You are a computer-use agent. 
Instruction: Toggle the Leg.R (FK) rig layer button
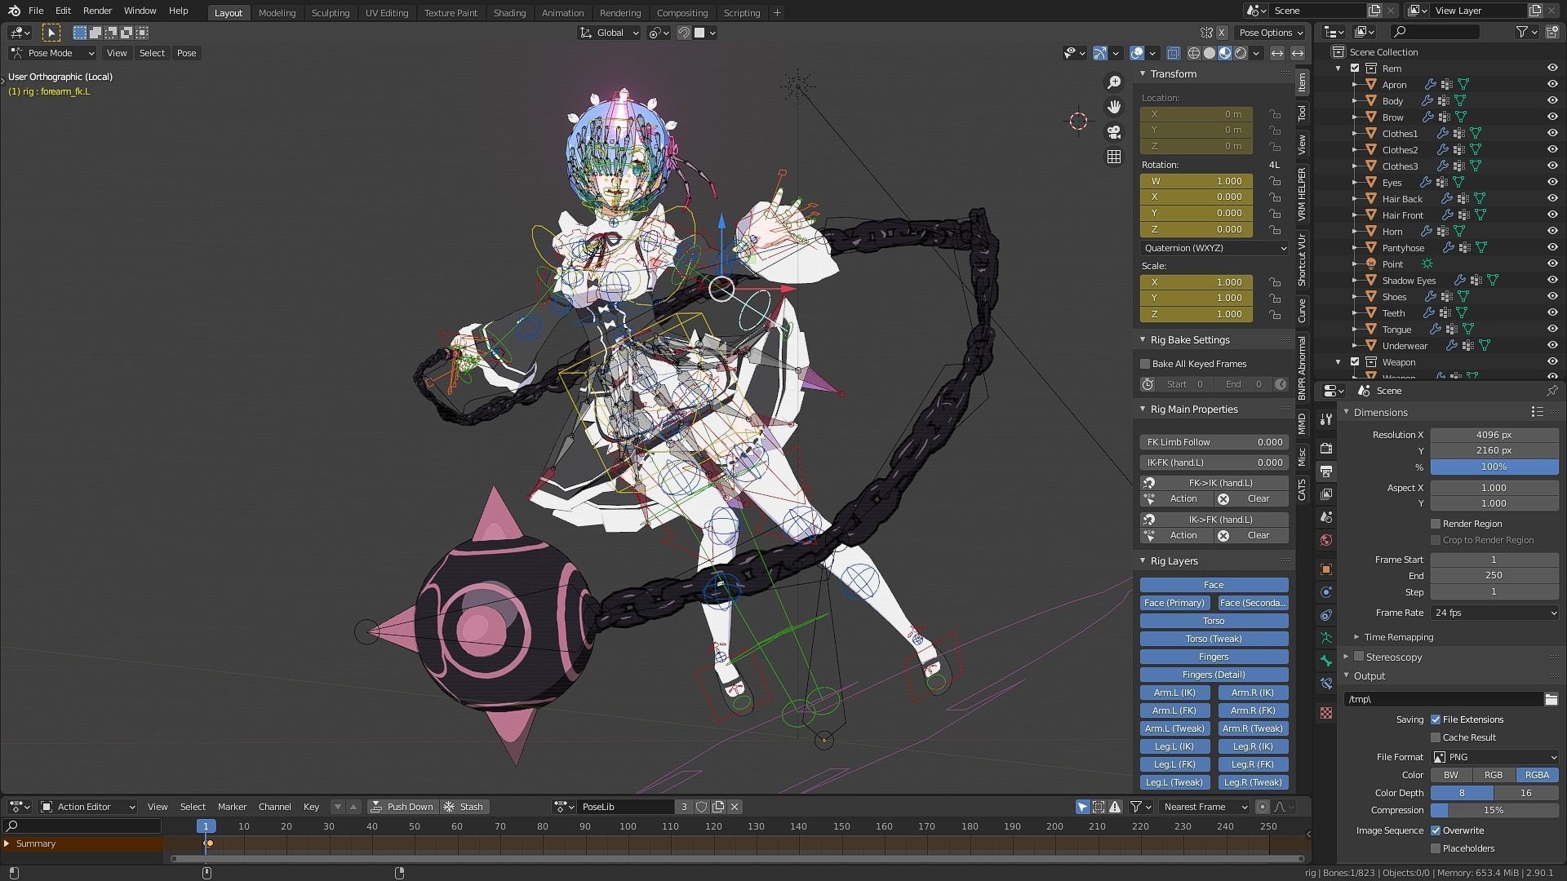click(1254, 764)
